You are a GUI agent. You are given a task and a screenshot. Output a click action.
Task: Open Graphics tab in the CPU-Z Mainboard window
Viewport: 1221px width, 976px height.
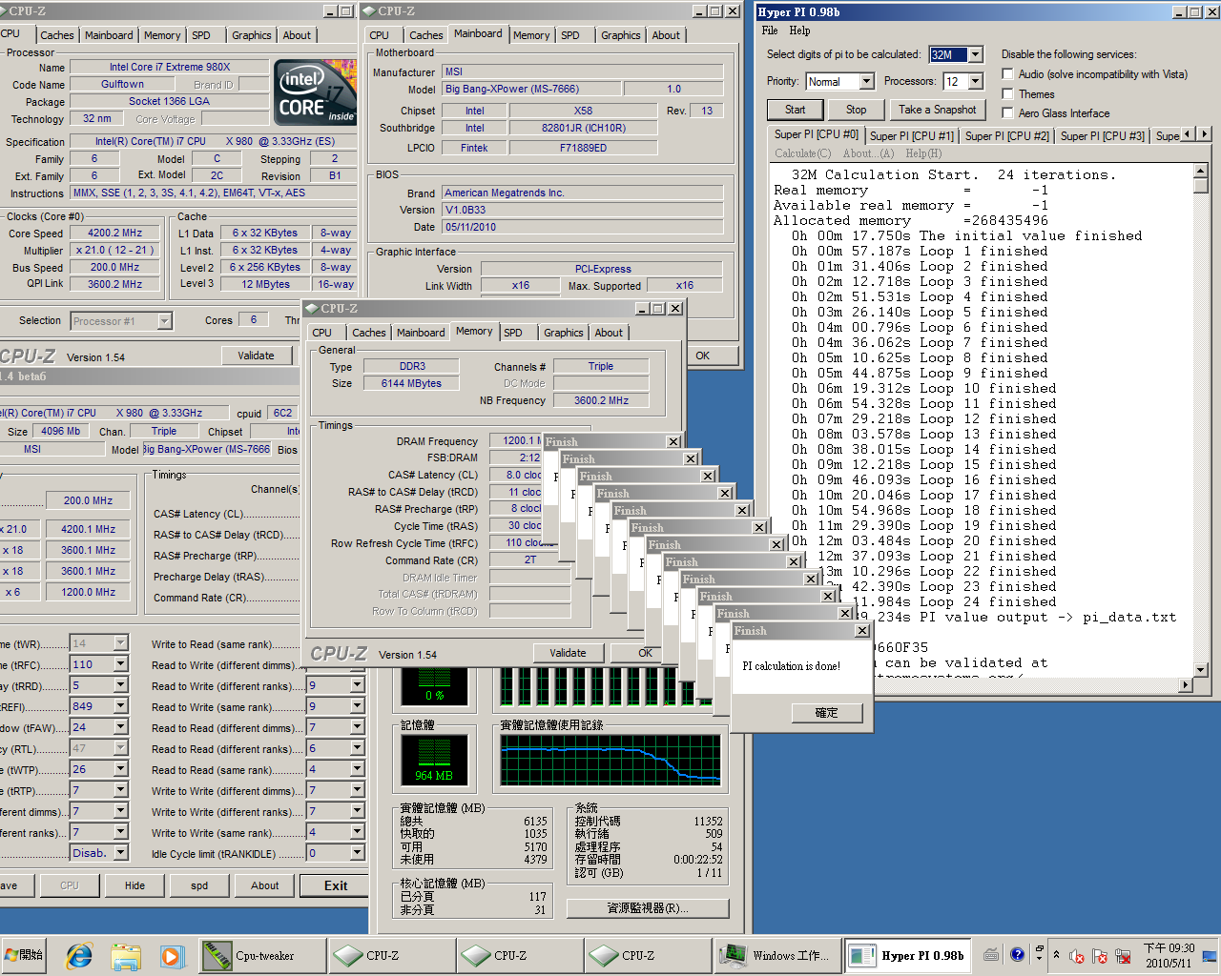620,35
